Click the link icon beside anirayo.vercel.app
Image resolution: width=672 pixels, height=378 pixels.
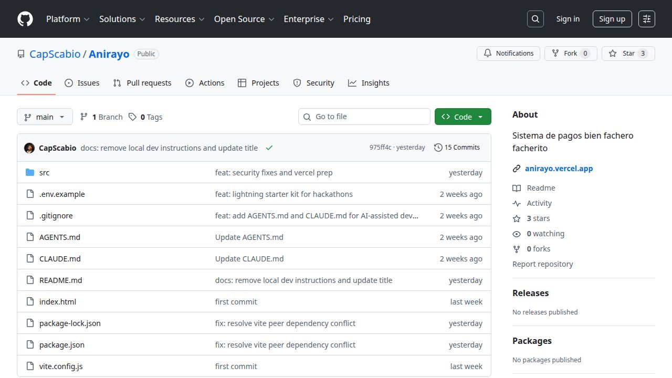517,169
